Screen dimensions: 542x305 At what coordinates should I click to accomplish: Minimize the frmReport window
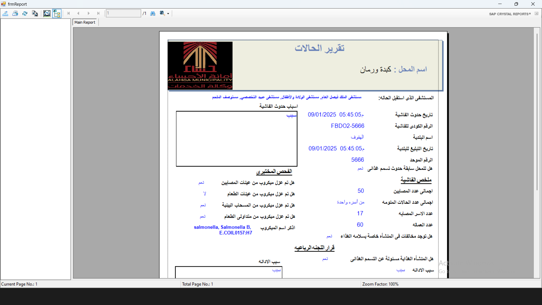coord(500,4)
